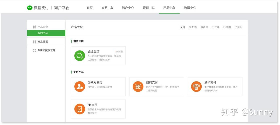
Task: Filter products by 未开通
Action: (193, 27)
